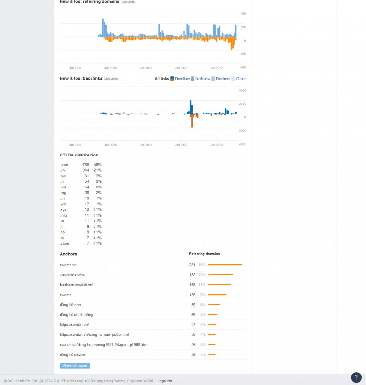Select the Redirect links filter
This screenshot has width=366, height=385.
pyautogui.click(x=223, y=79)
